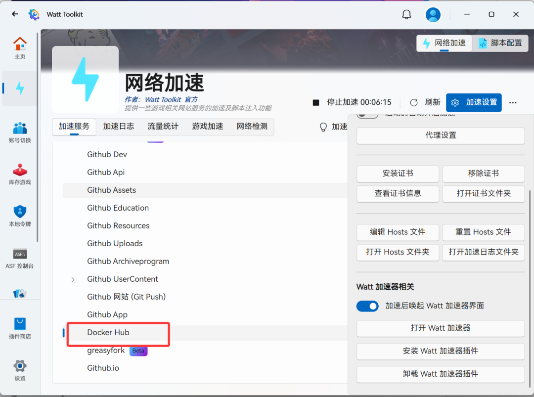Viewport: 534px width, 397px height.
Task: Click 卸载 Watt 加速器插件 button
Action: point(441,374)
